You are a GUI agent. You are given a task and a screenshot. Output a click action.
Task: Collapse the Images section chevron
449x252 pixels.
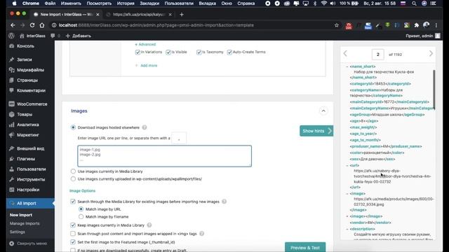(x=323, y=111)
